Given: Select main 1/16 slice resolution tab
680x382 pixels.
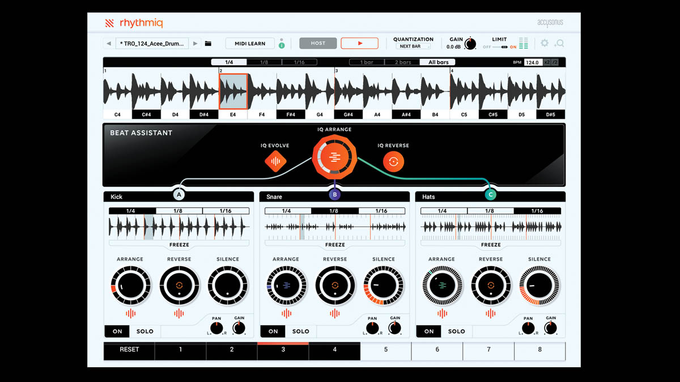Looking at the screenshot, I should click(x=299, y=62).
